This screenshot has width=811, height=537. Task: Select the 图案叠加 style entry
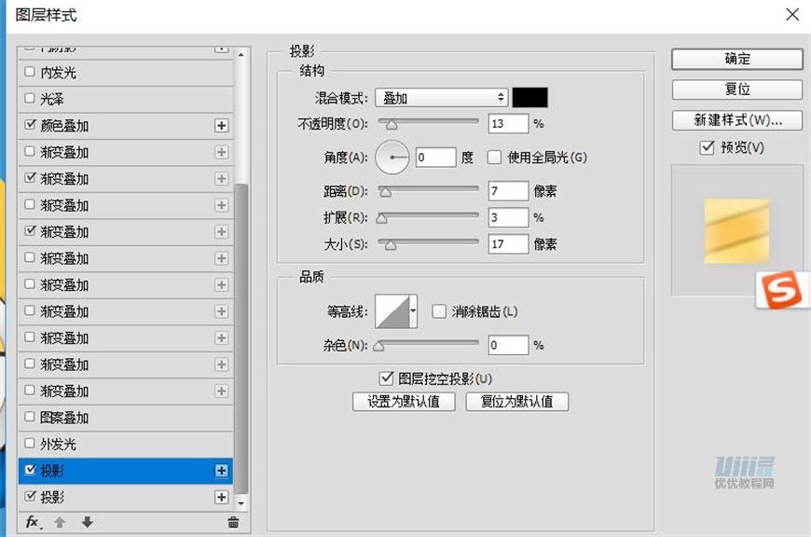pyautogui.click(x=64, y=418)
